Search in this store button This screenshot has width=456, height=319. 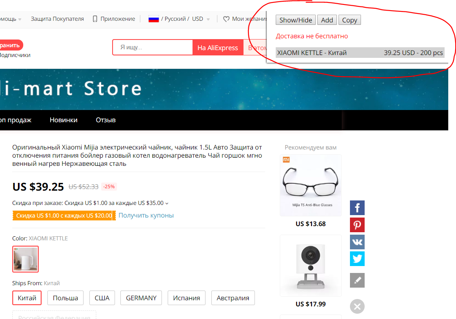(x=255, y=48)
